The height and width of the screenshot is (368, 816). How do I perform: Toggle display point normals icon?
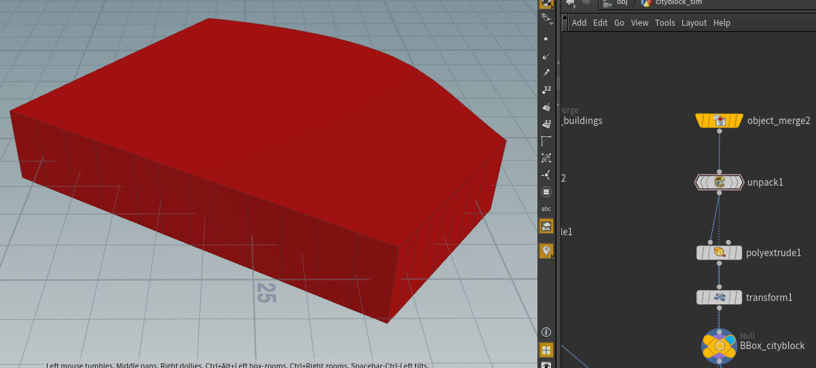pyautogui.click(x=546, y=56)
